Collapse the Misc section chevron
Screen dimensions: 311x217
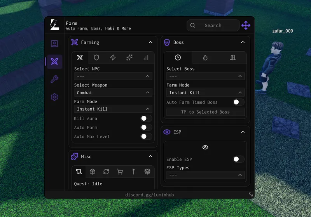[150, 156]
